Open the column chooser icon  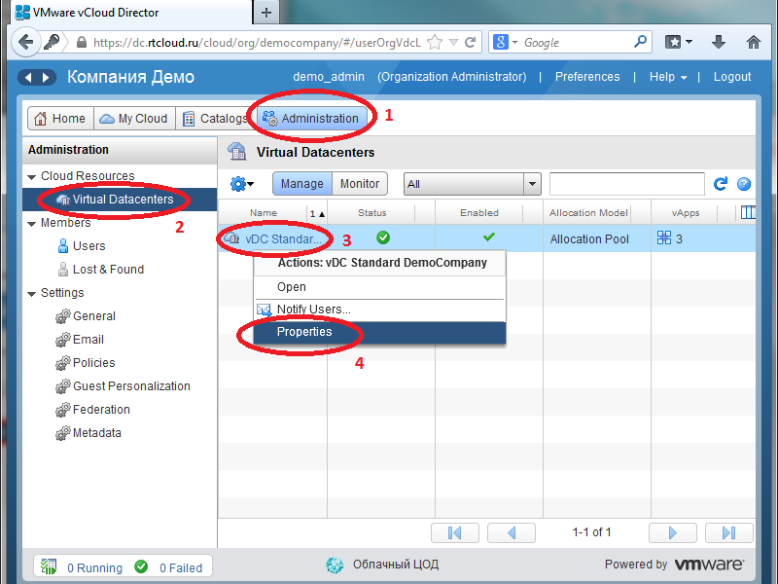(x=748, y=212)
